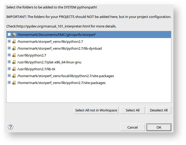Click the Select All button

[x=132, y=110]
